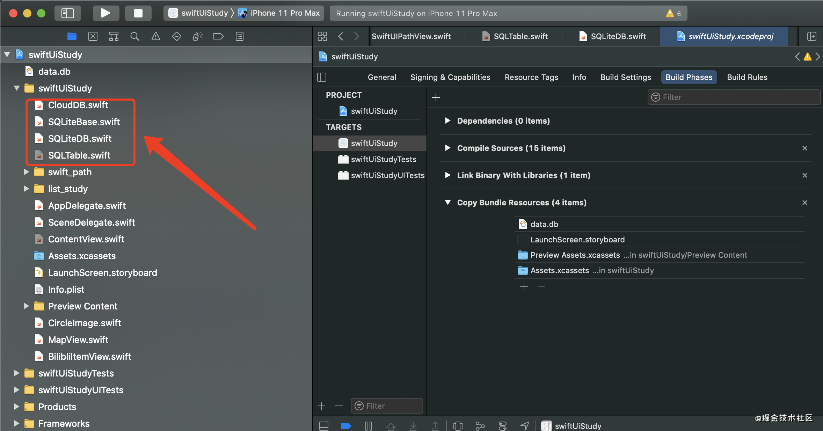Open the Test navigator diamond icon
823x431 pixels.
point(177,36)
